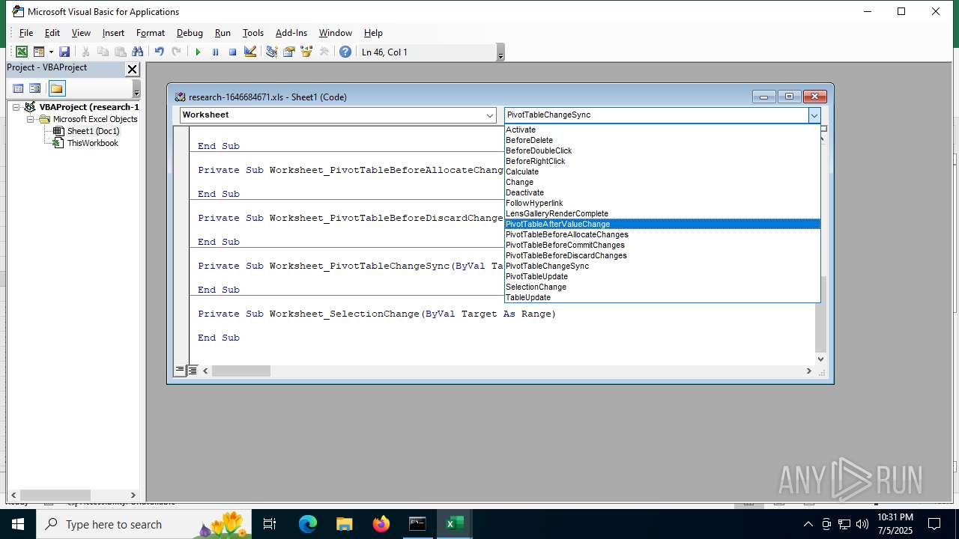Click code window horizontal scrollbar thumb
The height and width of the screenshot is (539, 959).
pos(240,371)
